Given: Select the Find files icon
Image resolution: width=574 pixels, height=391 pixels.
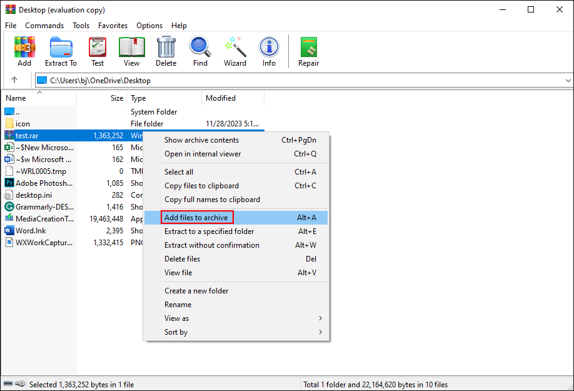Looking at the screenshot, I should click(200, 50).
